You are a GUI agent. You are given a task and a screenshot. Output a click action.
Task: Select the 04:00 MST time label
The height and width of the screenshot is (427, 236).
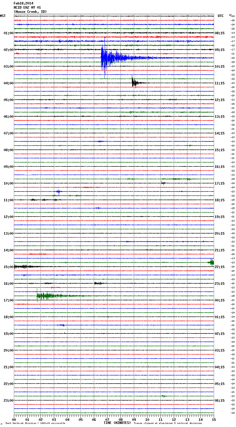click(9, 83)
